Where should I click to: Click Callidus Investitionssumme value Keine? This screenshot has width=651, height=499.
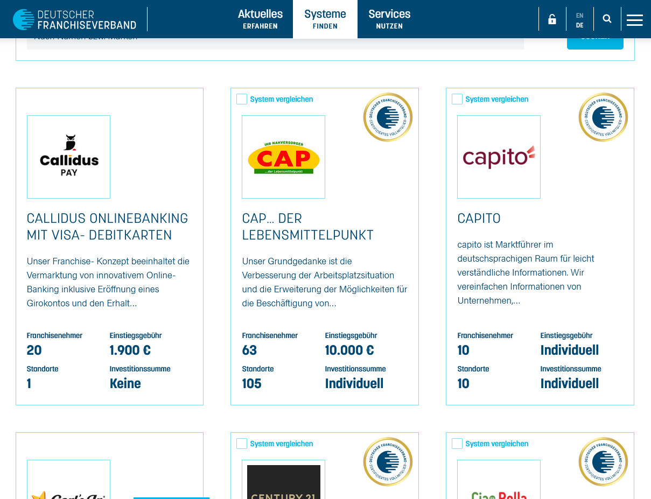tap(125, 384)
